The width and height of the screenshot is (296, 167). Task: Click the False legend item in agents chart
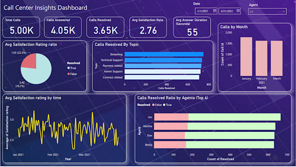click(157, 105)
